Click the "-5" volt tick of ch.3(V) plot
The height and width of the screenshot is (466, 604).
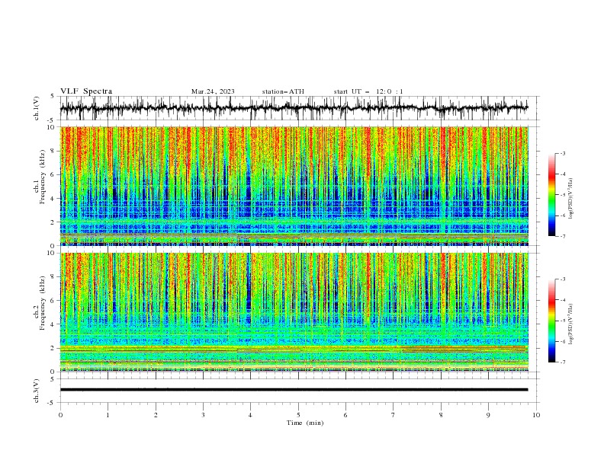pos(52,403)
